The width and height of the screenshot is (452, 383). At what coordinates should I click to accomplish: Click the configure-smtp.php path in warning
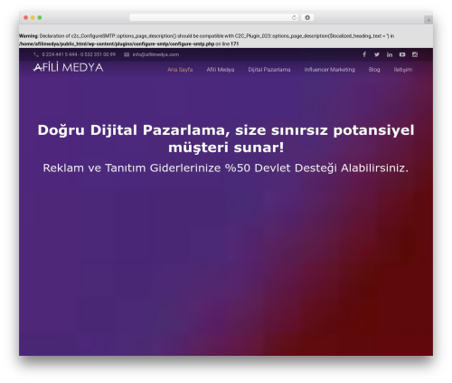pyautogui.click(x=117, y=44)
